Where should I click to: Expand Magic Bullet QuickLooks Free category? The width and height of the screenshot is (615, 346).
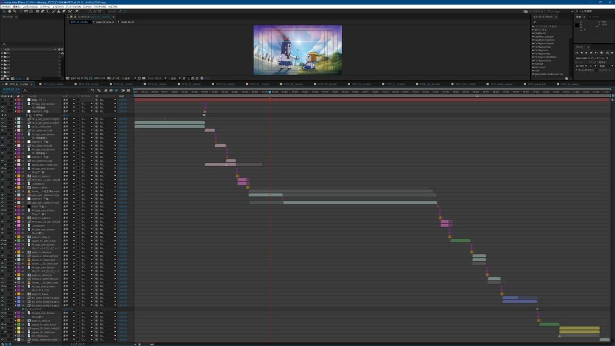[533, 74]
